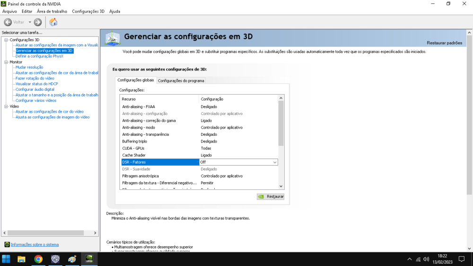Open Google Chrome from the taskbar
This screenshot has width=473, height=266.
(38, 259)
